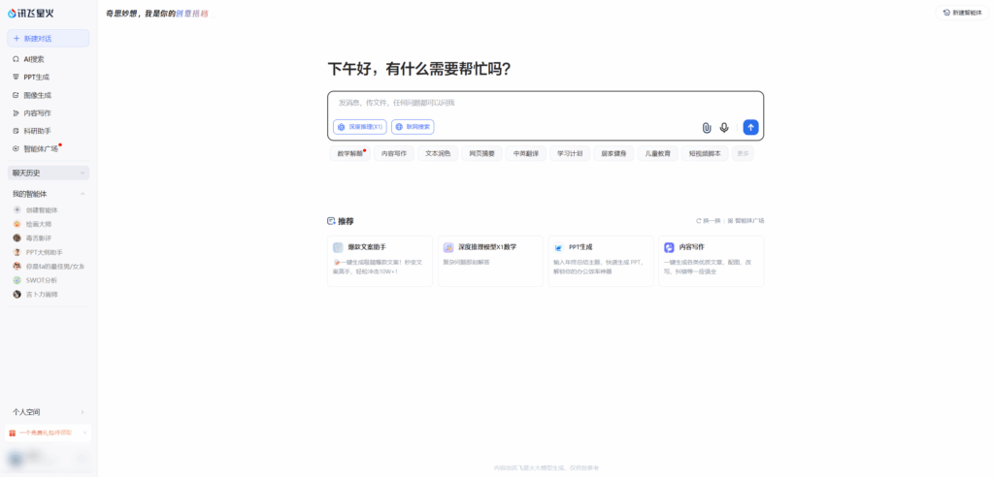The image size is (994, 477).
Task: Open PPT生成 in the sidebar
Action: tap(36, 77)
